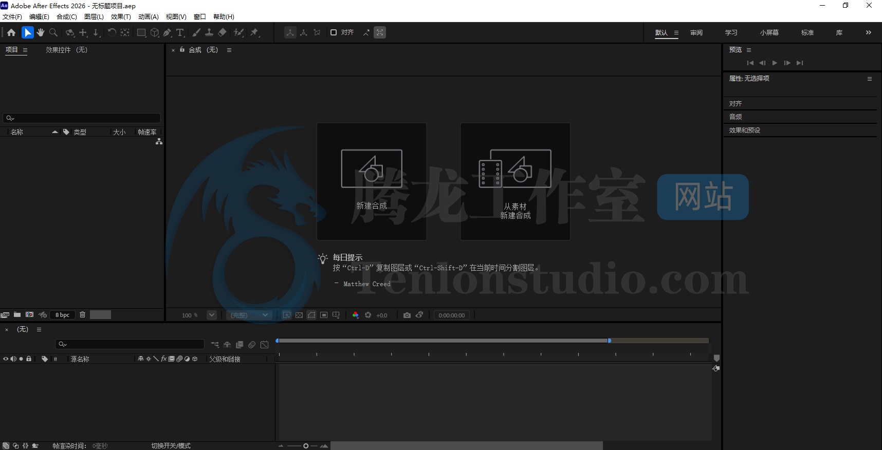The width and height of the screenshot is (882, 450).
Task: Select the Hand tool in toolbar
Action: pyautogui.click(x=41, y=32)
